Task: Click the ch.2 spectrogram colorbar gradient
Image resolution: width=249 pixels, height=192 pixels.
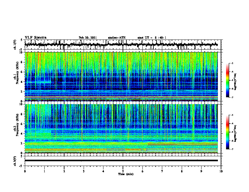Action: [227, 132]
